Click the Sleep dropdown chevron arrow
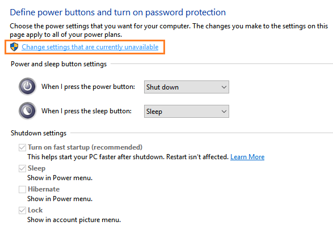 [x=224, y=112]
